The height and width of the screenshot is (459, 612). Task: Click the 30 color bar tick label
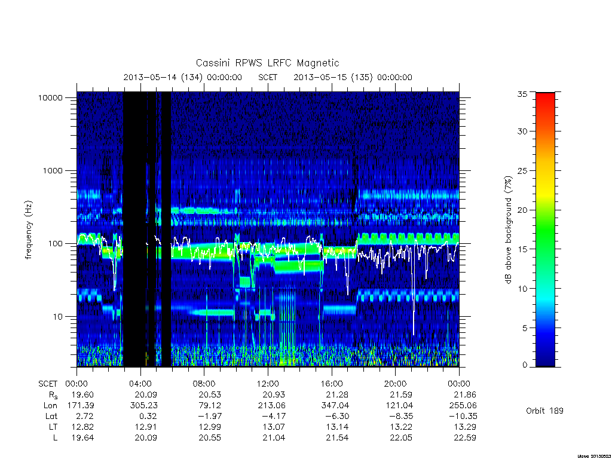coord(522,131)
